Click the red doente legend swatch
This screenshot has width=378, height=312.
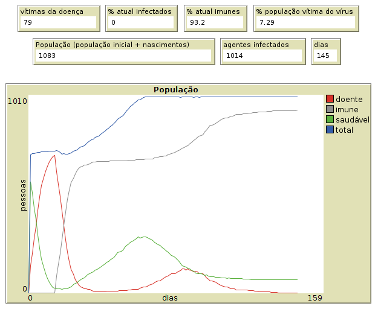coord(330,99)
